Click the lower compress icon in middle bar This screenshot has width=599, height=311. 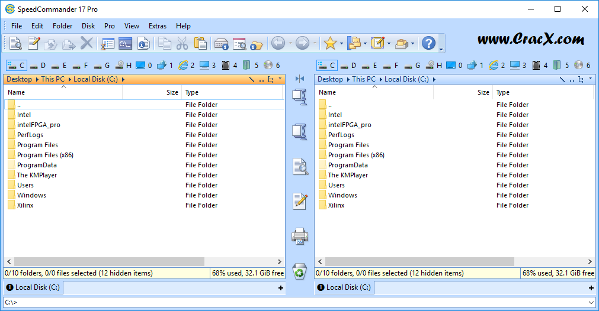[x=300, y=131]
